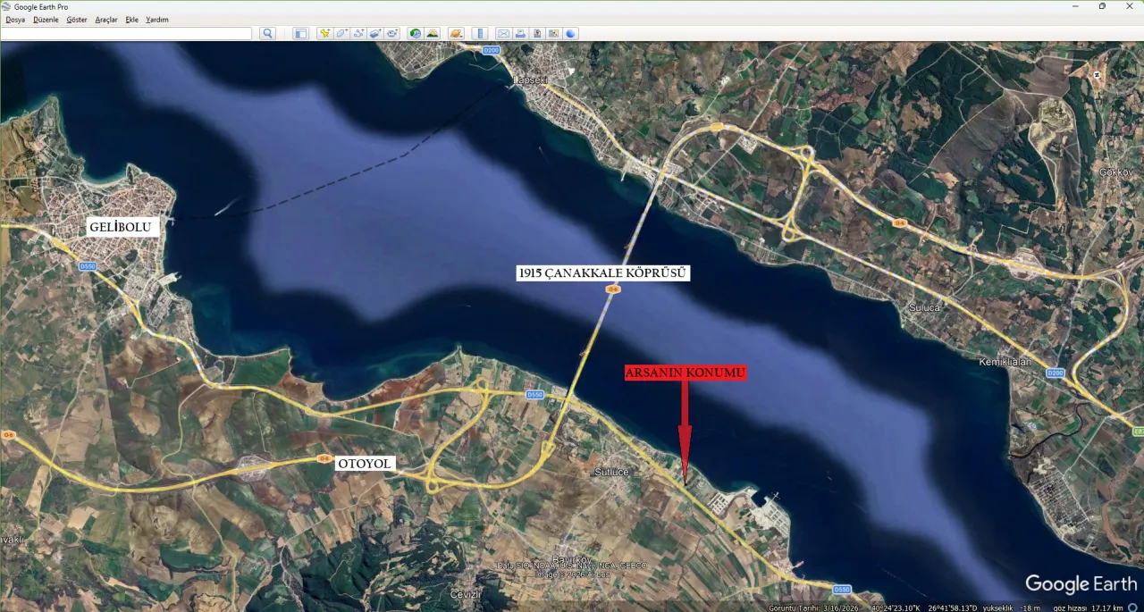Choose the Add Image Overlay tool
The height and width of the screenshot is (612, 1144).
pyautogui.click(x=375, y=33)
